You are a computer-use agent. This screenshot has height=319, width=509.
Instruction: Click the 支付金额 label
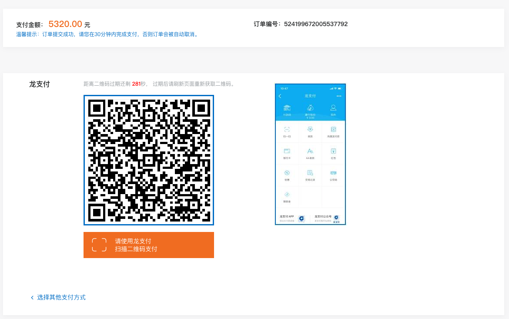(30, 25)
